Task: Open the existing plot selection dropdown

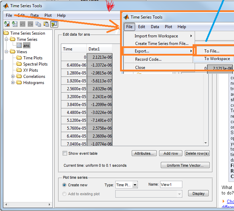Action: [179, 194]
